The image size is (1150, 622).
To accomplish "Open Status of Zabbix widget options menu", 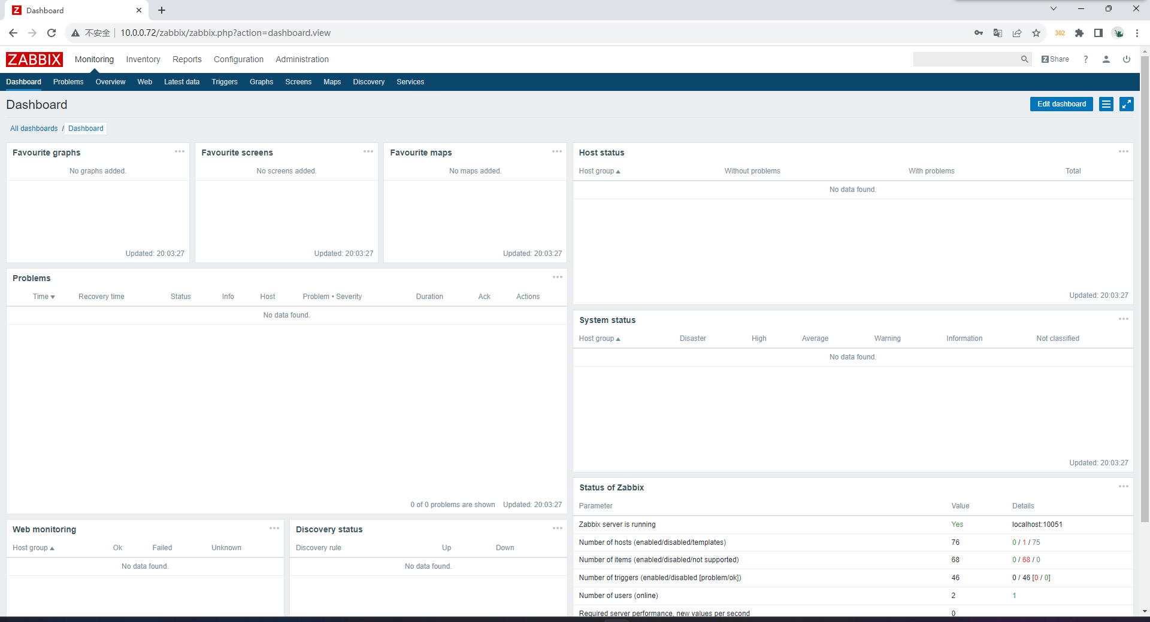I will (x=1124, y=486).
